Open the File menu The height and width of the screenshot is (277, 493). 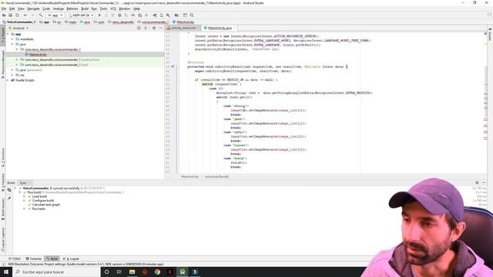[4, 8]
